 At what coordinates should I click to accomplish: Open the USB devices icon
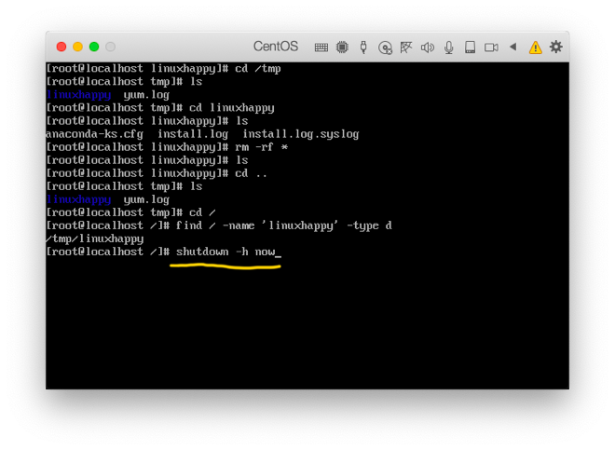click(x=363, y=48)
